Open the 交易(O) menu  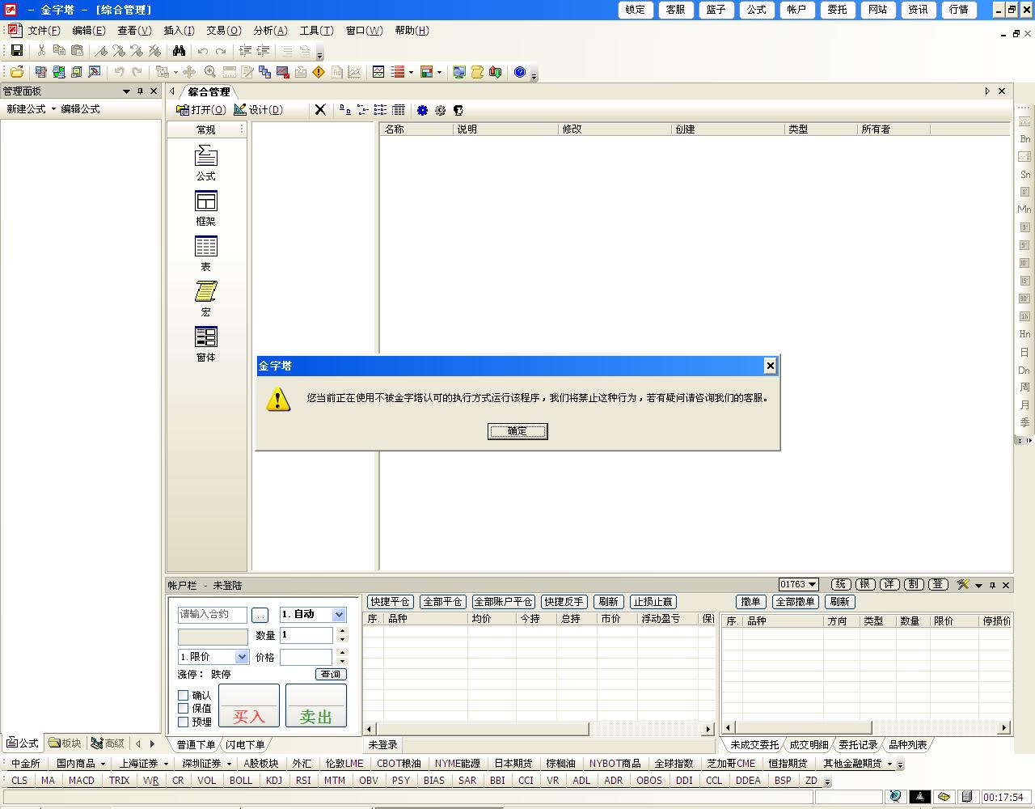coord(223,31)
